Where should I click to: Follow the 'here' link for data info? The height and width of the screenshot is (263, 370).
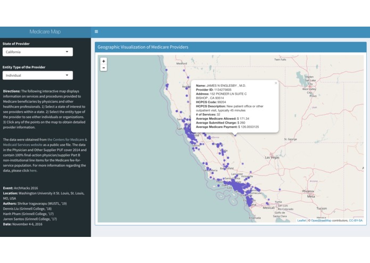[33, 170]
